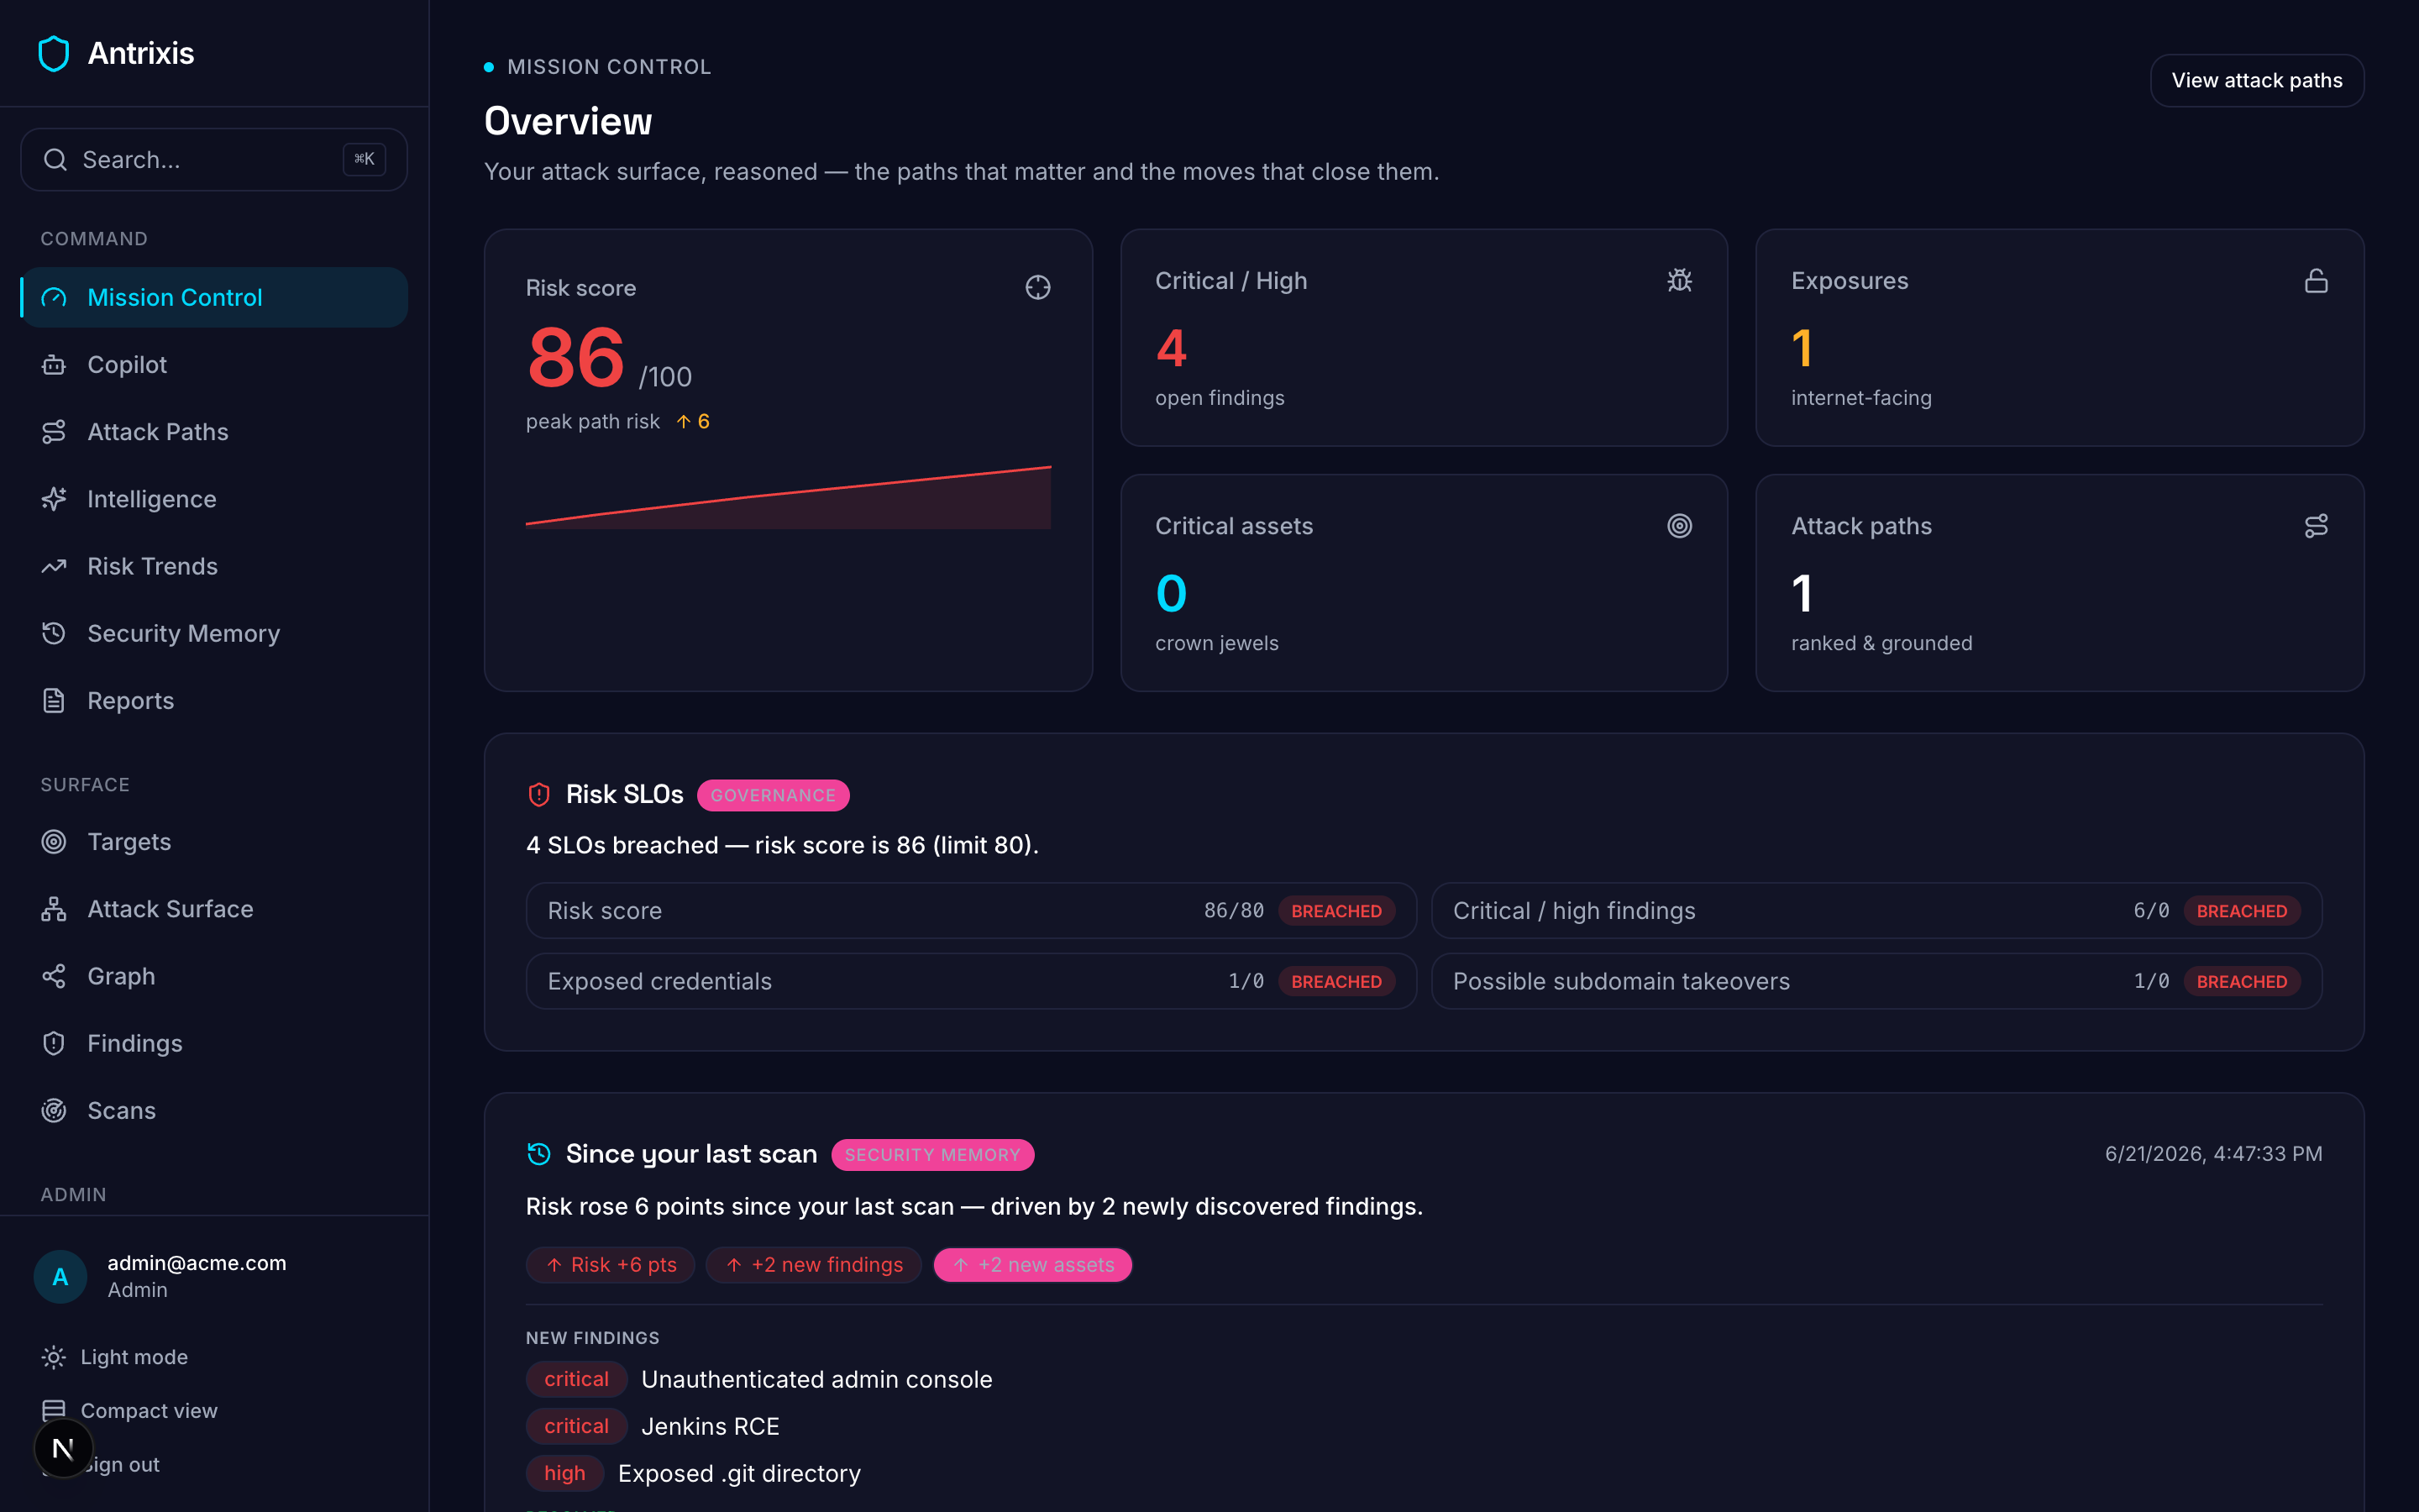
Task: Click the Targets bullseye icon
Action: click(54, 842)
